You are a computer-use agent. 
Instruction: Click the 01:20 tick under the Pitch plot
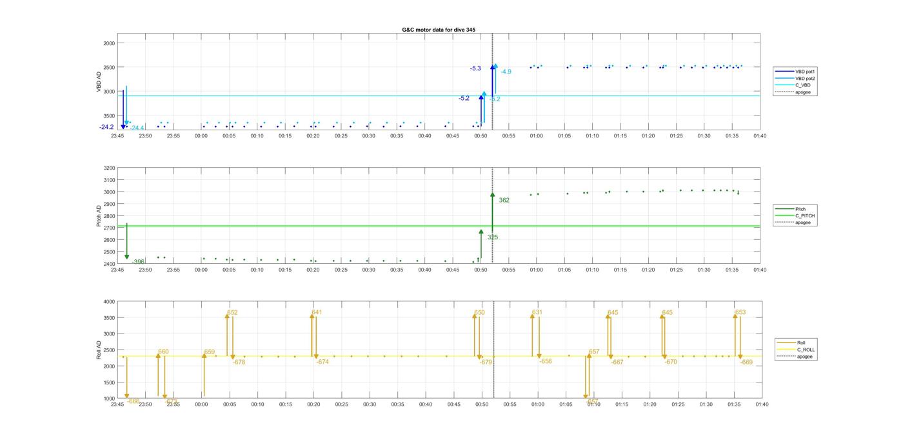648,270
